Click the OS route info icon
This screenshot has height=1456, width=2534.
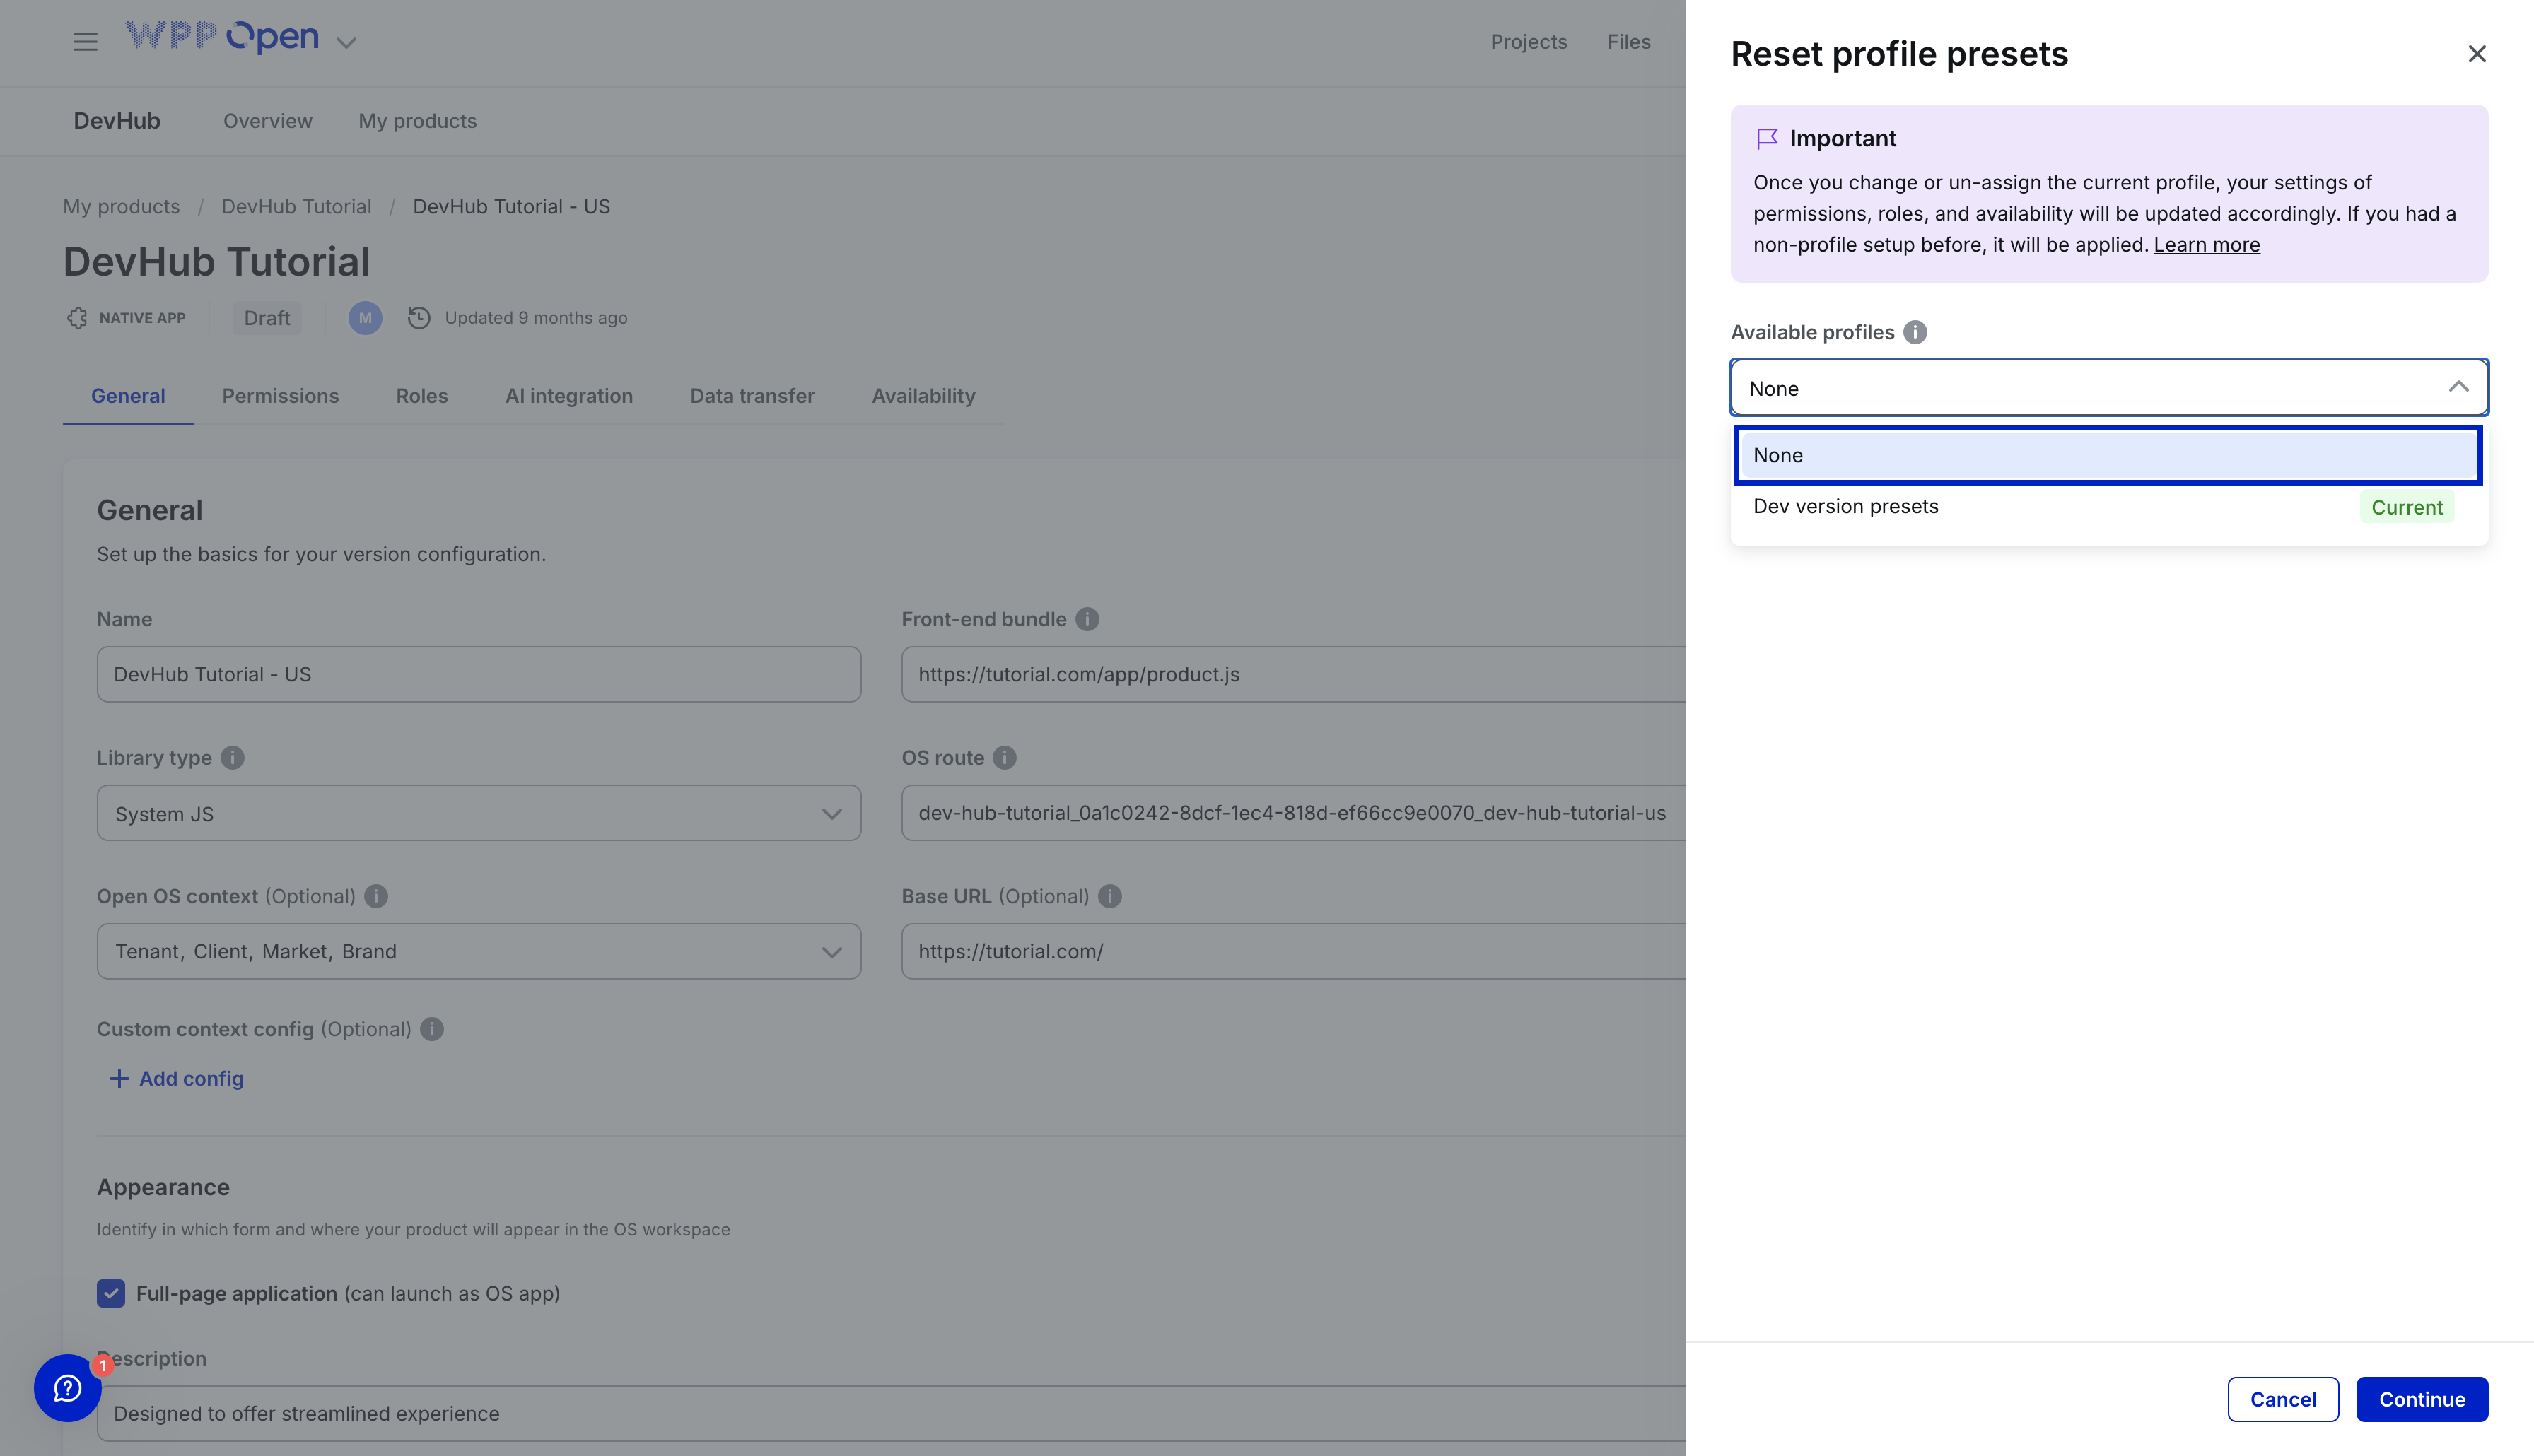coord(1004,757)
